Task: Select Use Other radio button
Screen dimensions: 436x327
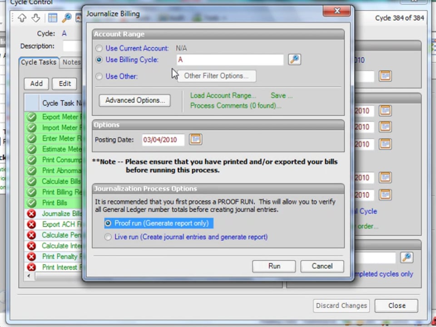Action: click(99, 76)
